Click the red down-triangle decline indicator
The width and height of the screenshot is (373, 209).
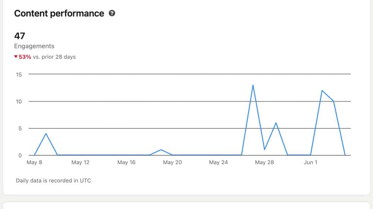16,57
